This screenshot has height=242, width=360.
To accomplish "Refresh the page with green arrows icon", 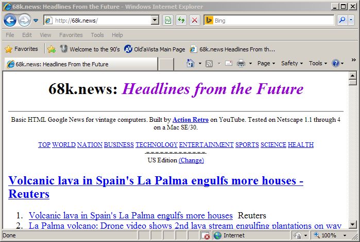I will 181,21.
